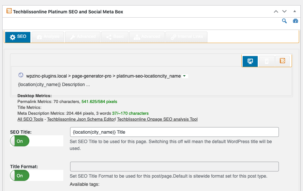Open the SEO tab

pos(18,37)
